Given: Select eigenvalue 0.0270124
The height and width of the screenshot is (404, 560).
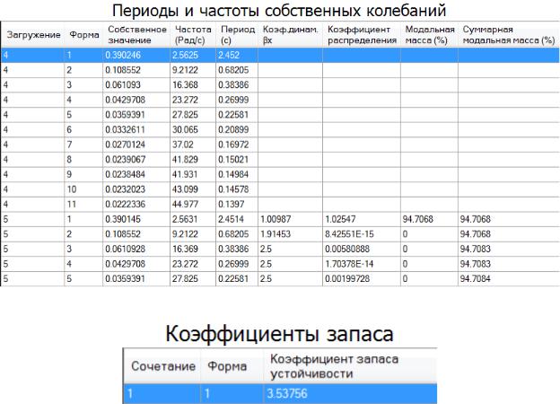Looking at the screenshot, I should pyautogui.click(x=136, y=145).
